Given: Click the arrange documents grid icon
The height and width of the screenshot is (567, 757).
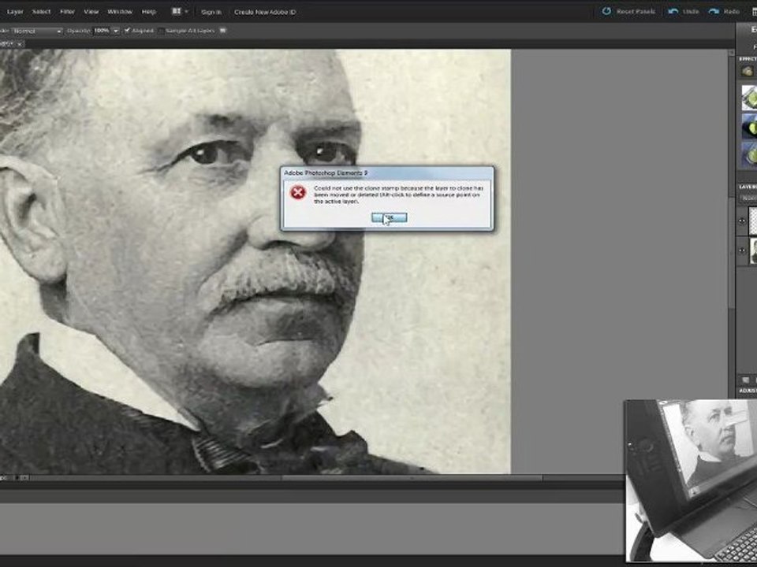Looking at the screenshot, I should (x=176, y=11).
